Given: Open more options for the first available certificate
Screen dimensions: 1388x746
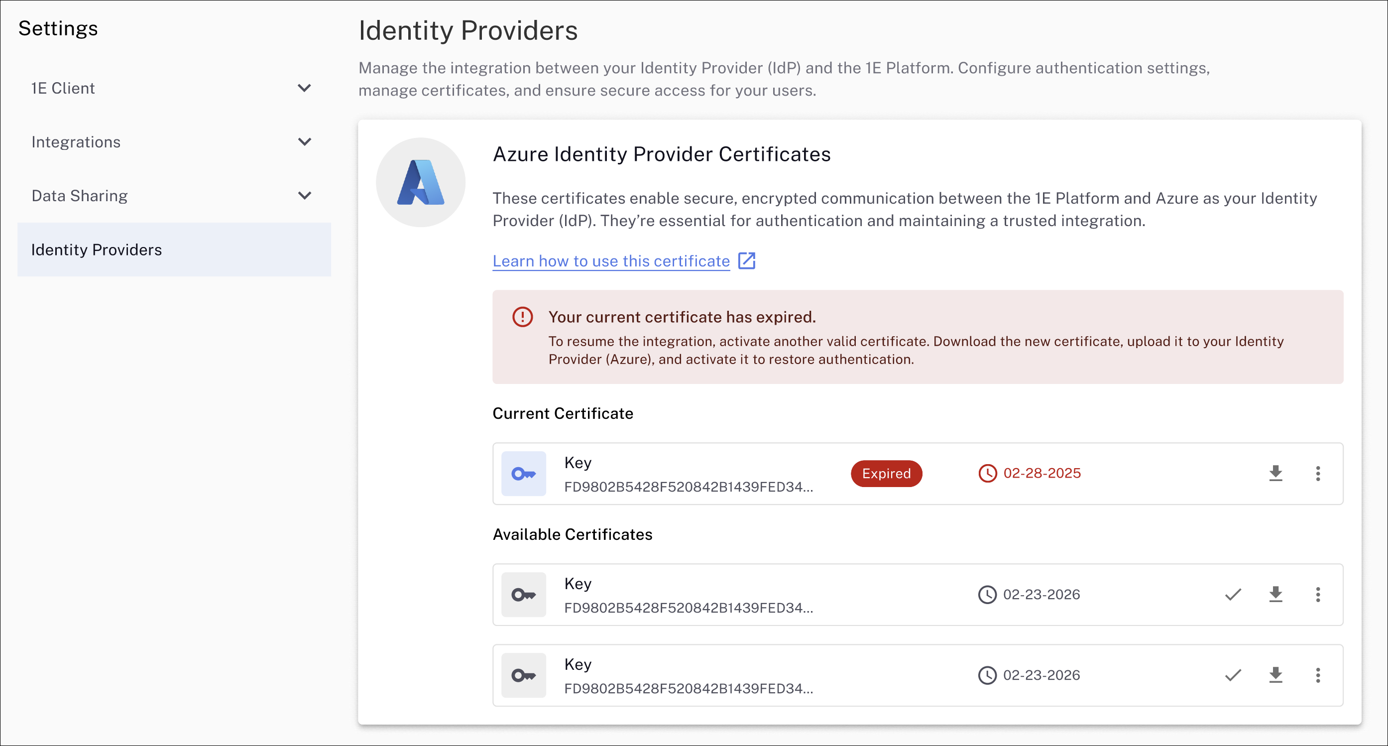Looking at the screenshot, I should click(x=1318, y=595).
